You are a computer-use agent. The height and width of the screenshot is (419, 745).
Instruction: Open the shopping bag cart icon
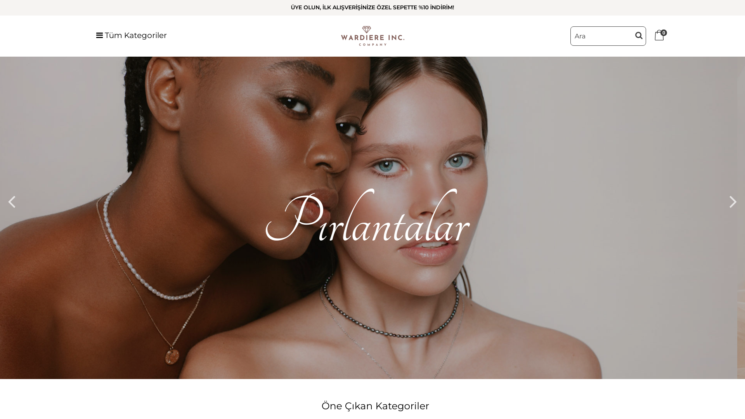tap(659, 36)
